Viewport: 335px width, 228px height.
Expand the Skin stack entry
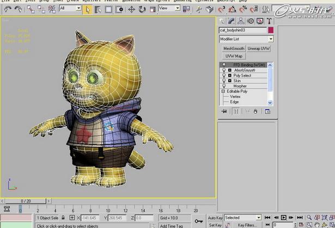(x=230, y=81)
